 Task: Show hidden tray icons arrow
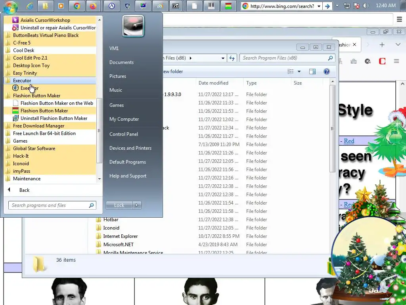click(x=337, y=6)
